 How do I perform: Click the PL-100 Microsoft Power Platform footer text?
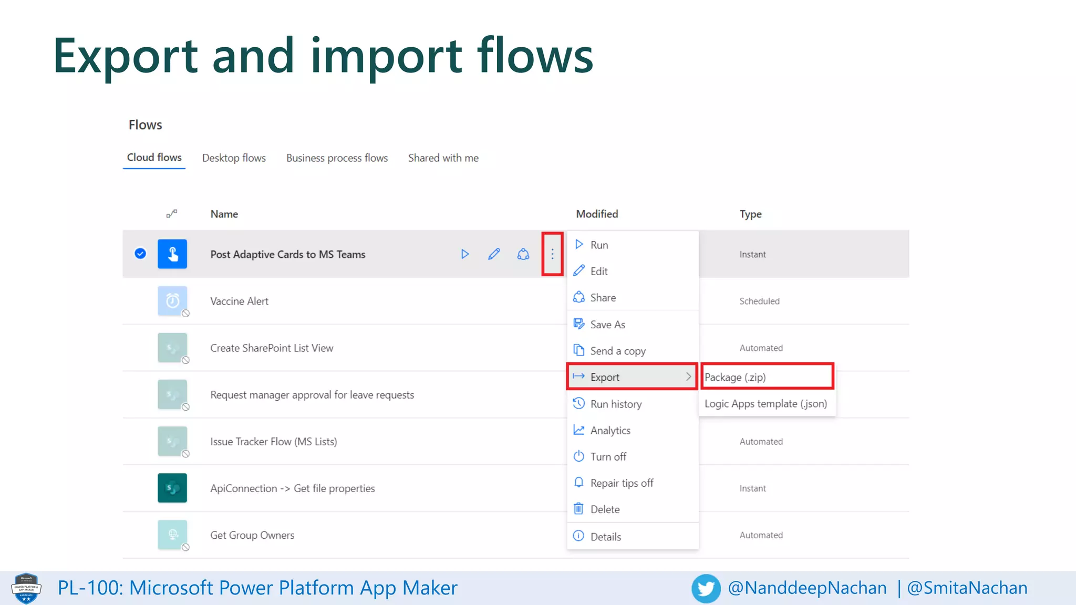click(257, 588)
